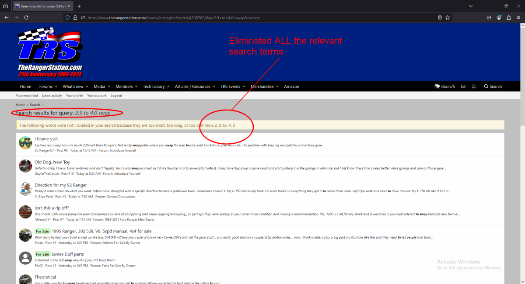Screen dimensions: 525x284
Task: Open the tracking protection shield icon
Action: [68, 17]
